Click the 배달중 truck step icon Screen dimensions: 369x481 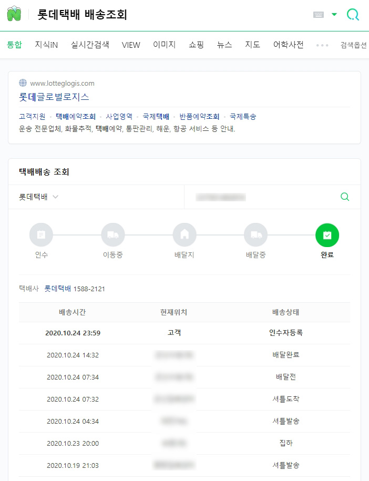pos(256,235)
